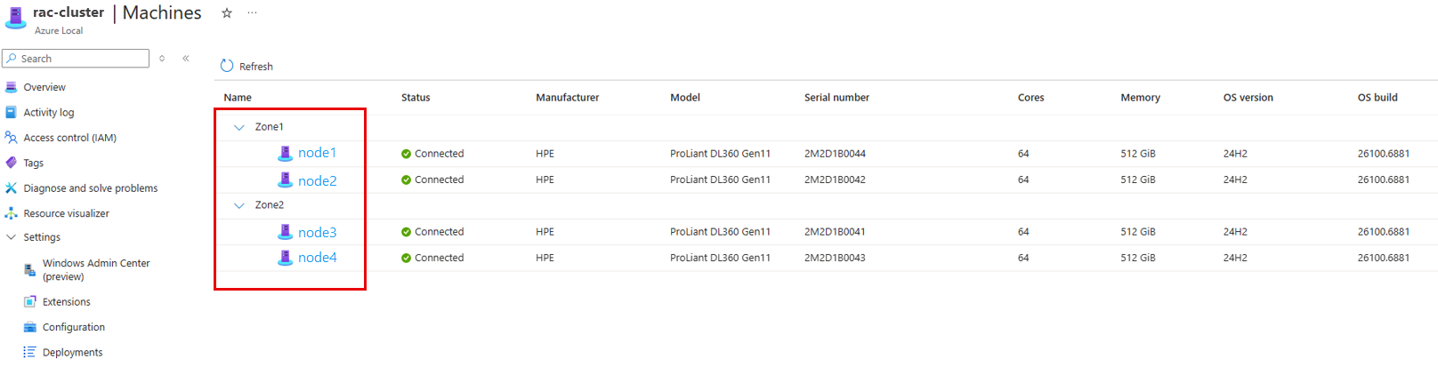Click the Resource visualizer icon

pyautogui.click(x=11, y=213)
